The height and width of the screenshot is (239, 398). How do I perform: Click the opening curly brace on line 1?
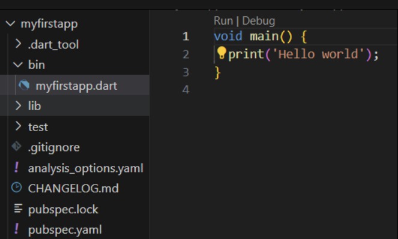pyautogui.click(x=304, y=37)
